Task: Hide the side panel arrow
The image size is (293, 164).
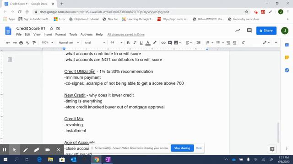Action: tap(287, 149)
